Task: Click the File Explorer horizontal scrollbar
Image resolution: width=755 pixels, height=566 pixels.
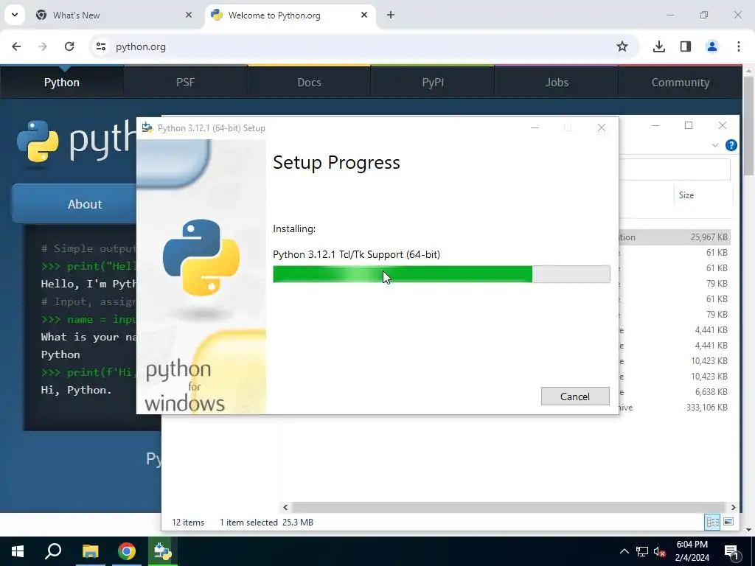Action: click(509, 507)
